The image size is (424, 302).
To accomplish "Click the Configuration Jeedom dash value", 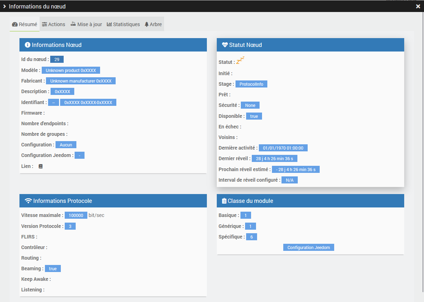I will pyautogui.click(x=80, y=156).
